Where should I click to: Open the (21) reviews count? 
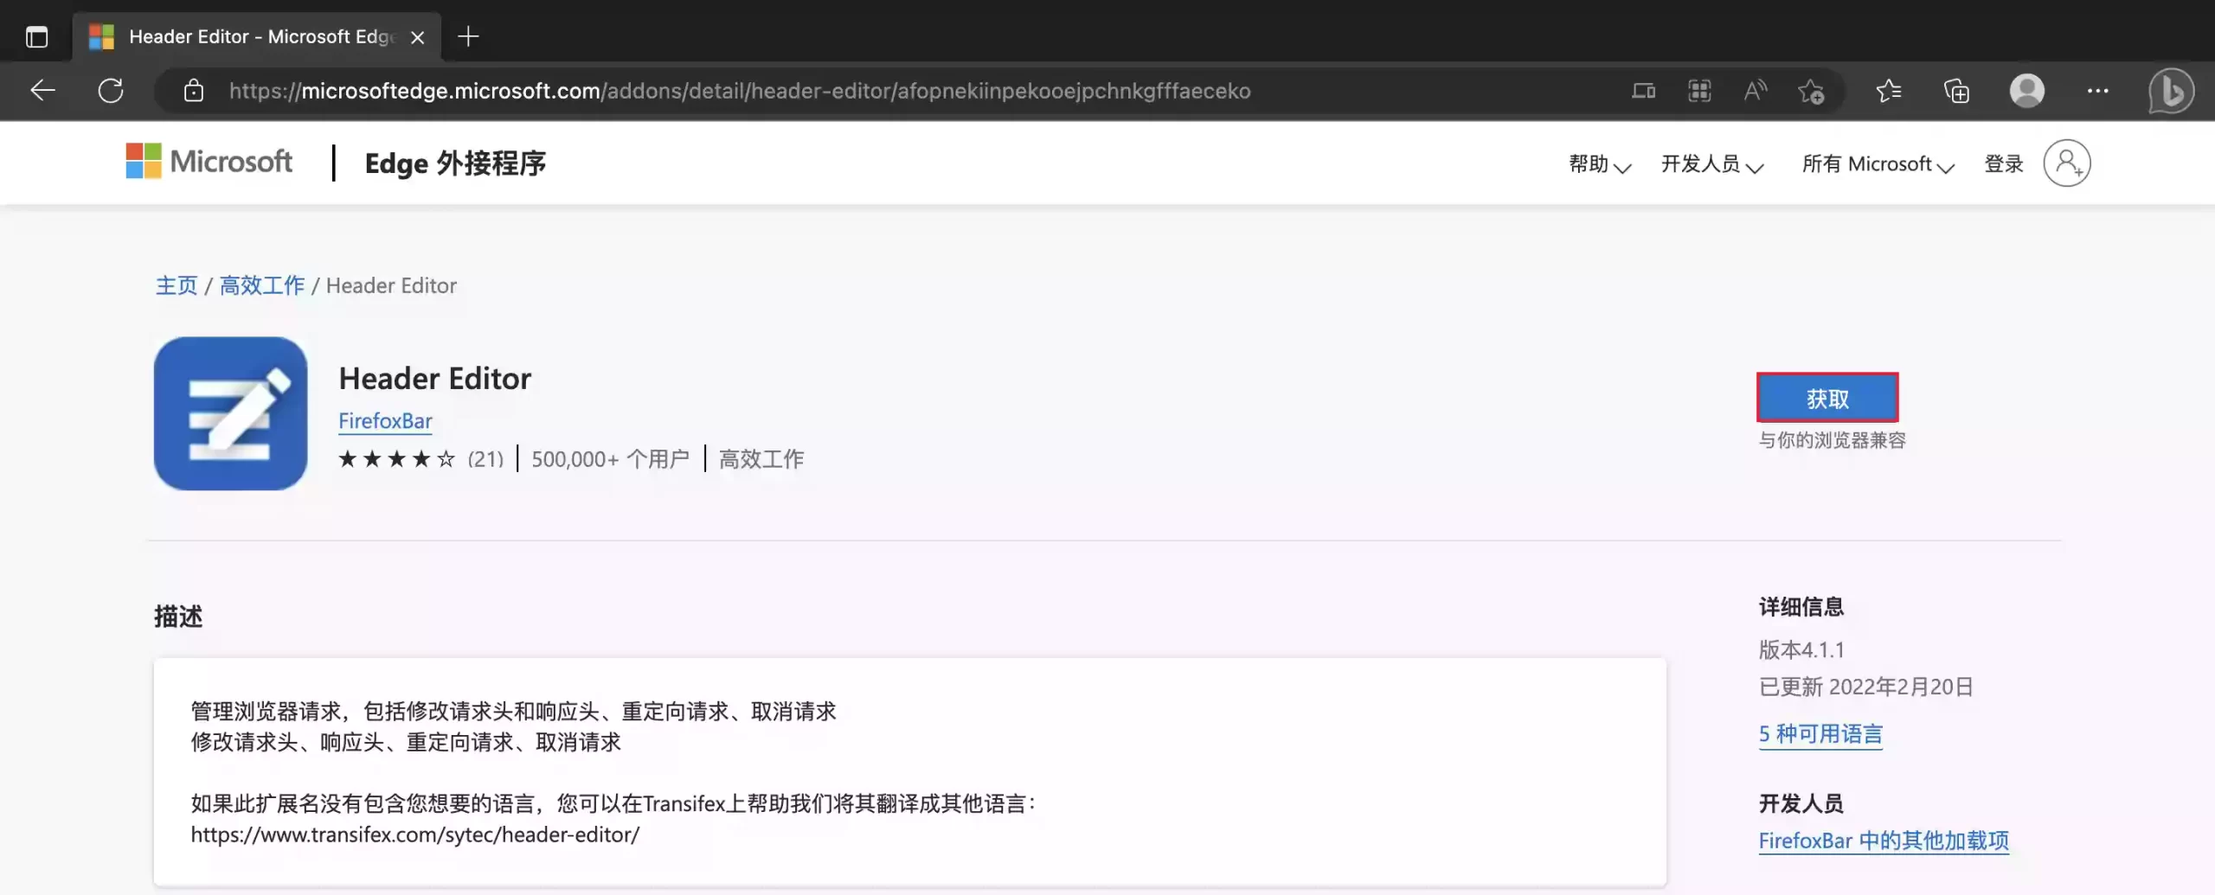tap(485, 459)
